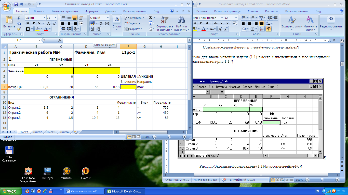Click the Change Styles icon in Word
Viewport: 348px width, 195px height.
tap(310, 20)
